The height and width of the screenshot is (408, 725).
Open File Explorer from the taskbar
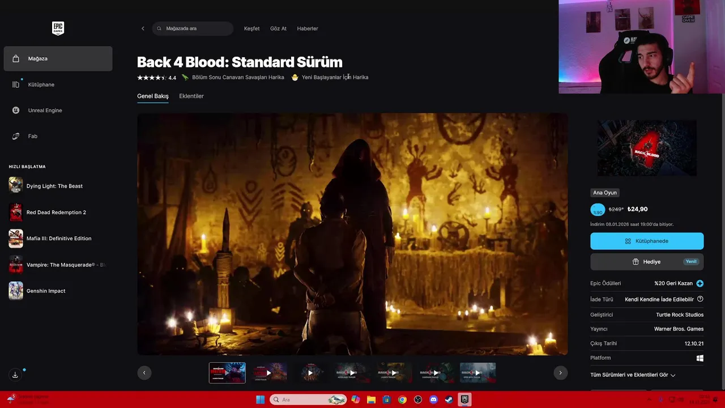(x=371, y=399)
